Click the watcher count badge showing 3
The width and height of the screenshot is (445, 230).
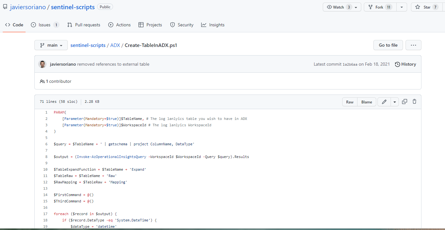coord(349,7)
